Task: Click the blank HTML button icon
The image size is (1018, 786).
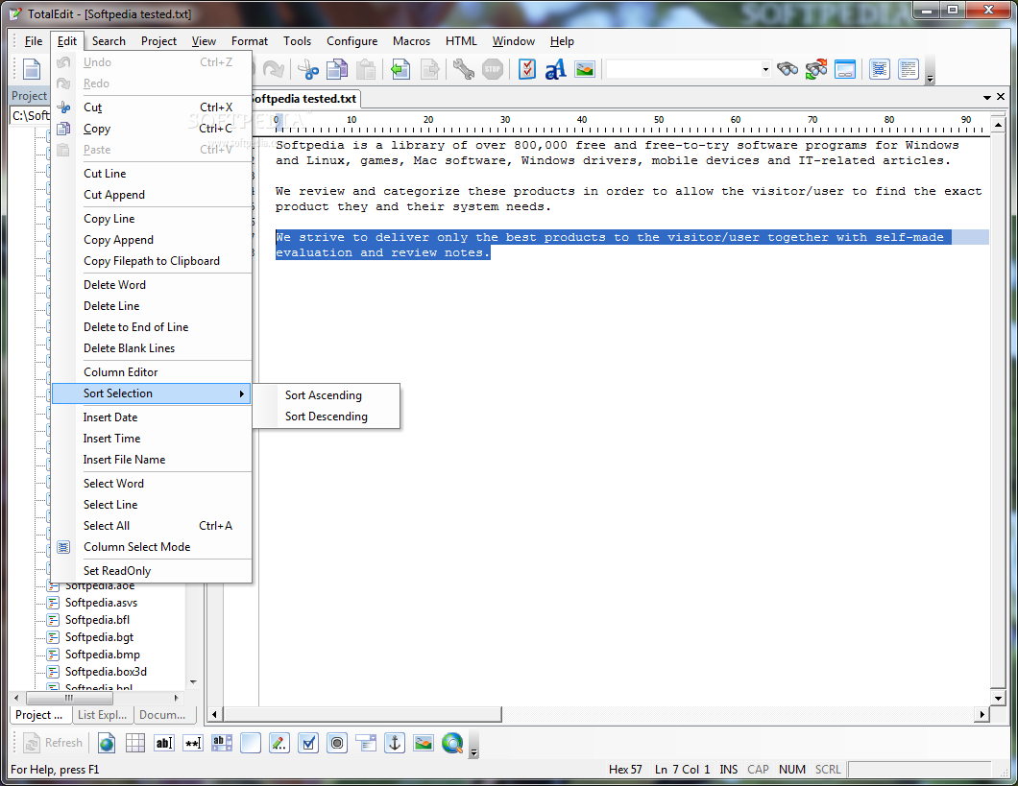Action: [x=251, y=743]
